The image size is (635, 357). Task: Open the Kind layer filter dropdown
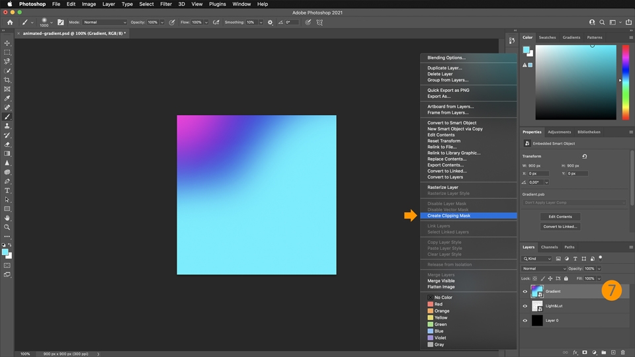coord(538,258)
